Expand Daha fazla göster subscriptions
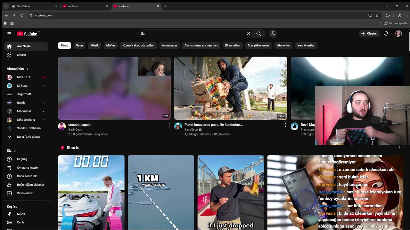The height and width of the screenshot is (230, 410). (26, 137)
